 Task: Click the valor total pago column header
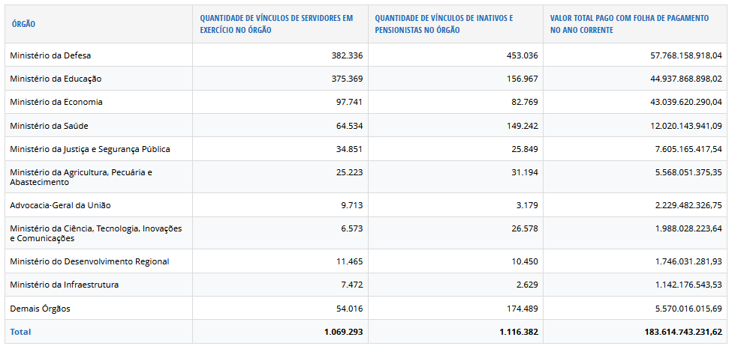(x=622, y=24)
